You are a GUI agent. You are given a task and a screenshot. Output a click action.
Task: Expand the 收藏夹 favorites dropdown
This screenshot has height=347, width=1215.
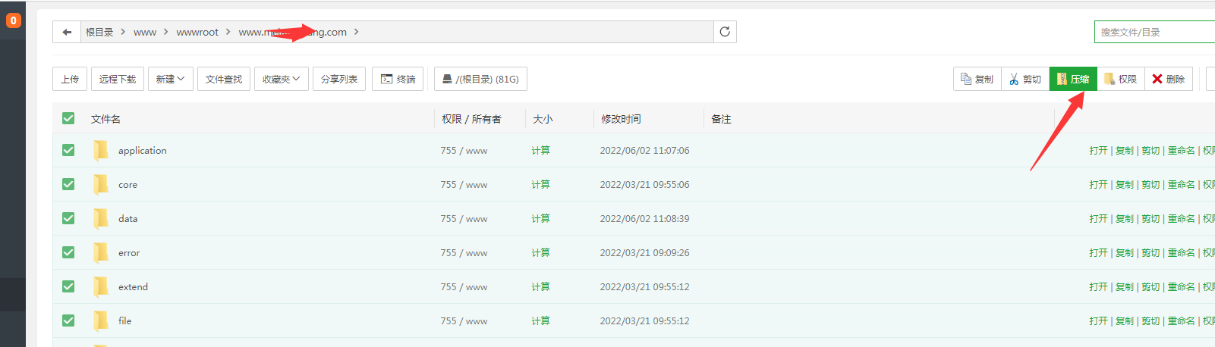click(281, 79)
